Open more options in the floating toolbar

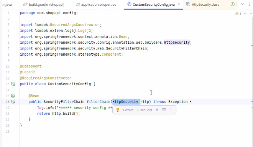(x=171, y=110)
